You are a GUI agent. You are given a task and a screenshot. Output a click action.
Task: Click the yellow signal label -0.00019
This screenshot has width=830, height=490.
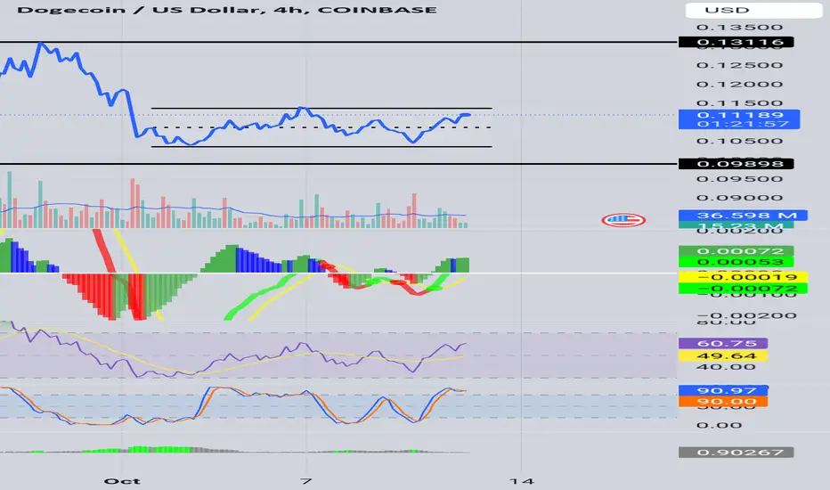[x=743, y=276]
